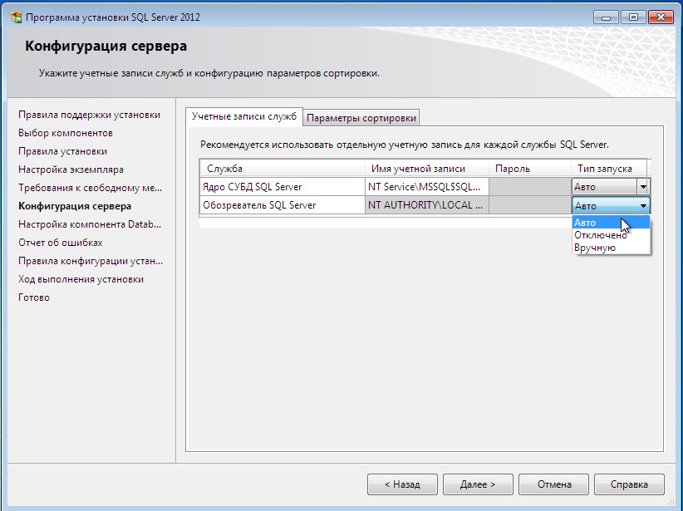Select the Требования к свободному ме... step
The height and width of the screenshot is (511, 683).
91,188
